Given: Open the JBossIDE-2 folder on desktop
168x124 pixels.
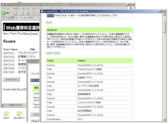Looking at the screenshot, I should point(19,115).
